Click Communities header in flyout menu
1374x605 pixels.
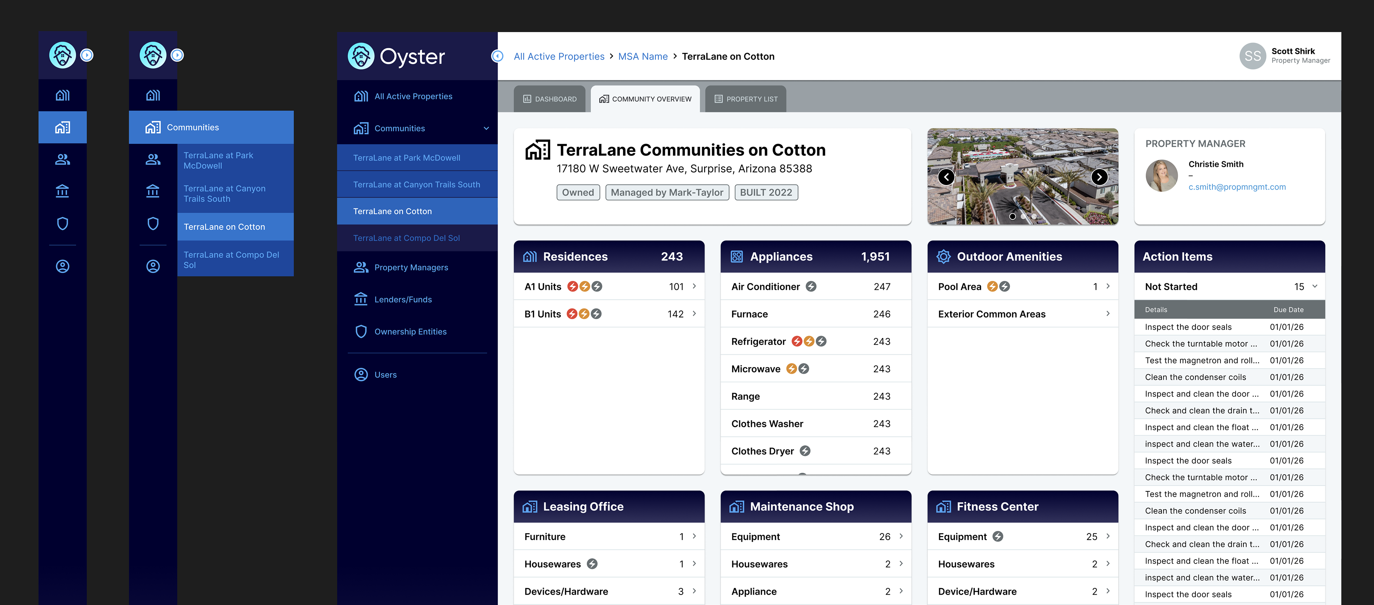click(x=211, y=127)
